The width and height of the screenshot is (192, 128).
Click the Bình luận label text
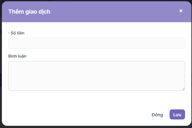tap(17, 56)
